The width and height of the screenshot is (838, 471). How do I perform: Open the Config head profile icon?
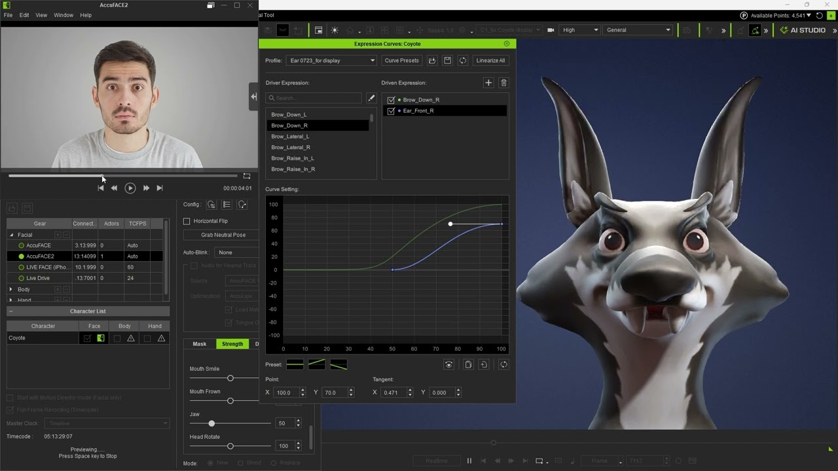[x=242, y=205]
